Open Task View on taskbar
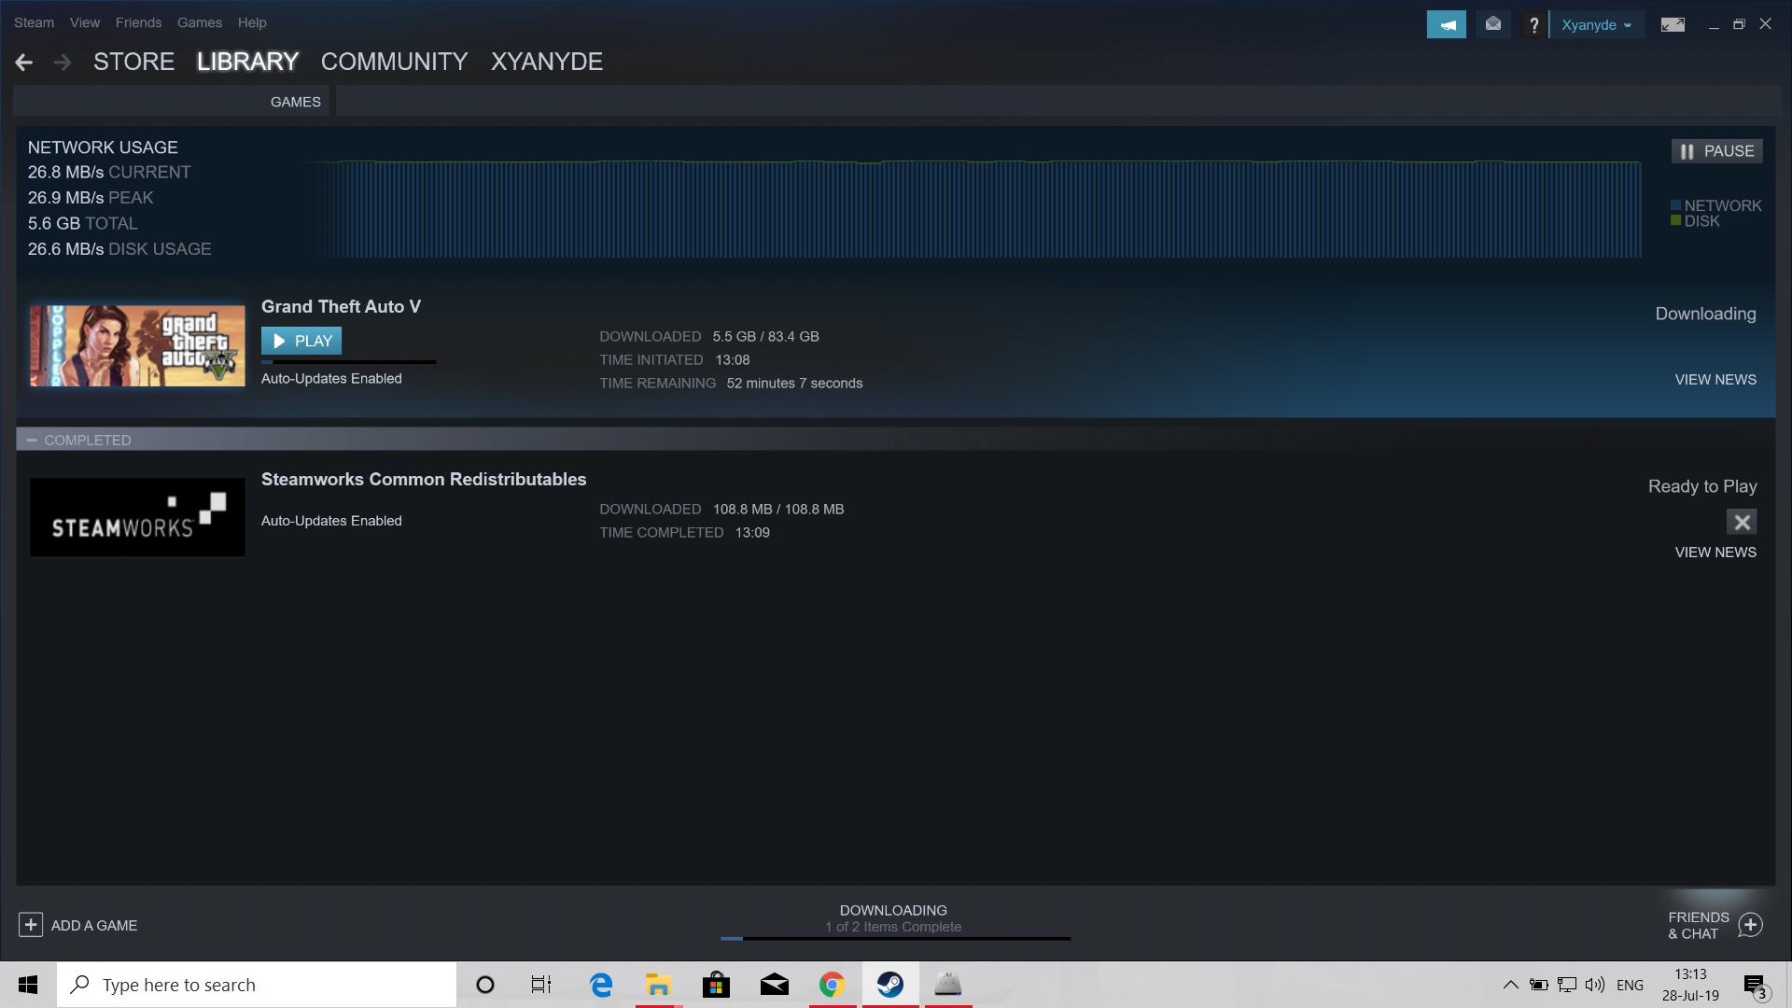1792x1008 pixels. (x=541, y=985)
